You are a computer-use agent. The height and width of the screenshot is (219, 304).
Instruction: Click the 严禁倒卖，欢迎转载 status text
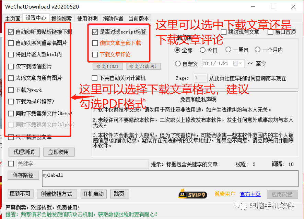coord(42,208)
